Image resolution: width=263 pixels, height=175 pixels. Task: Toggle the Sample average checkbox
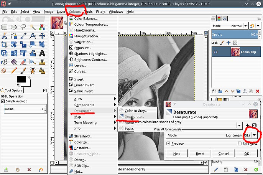tap(3, 101)
